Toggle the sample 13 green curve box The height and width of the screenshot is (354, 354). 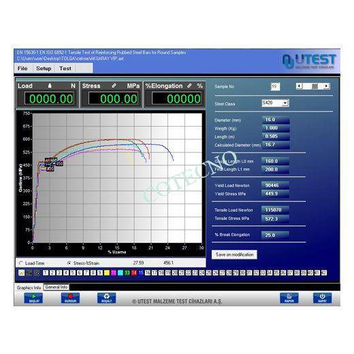(127, 273)
